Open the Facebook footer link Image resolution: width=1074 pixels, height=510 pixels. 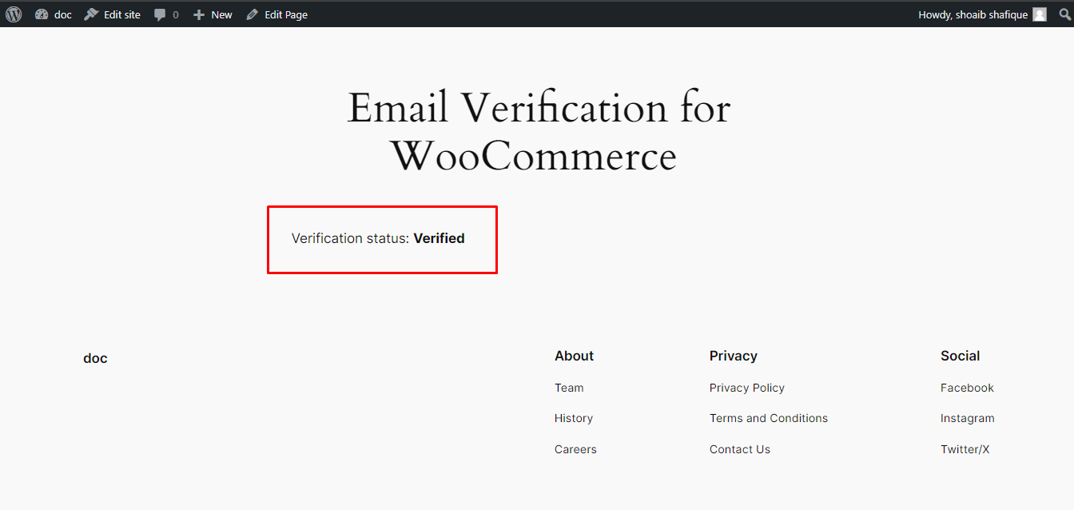[967, 388]
